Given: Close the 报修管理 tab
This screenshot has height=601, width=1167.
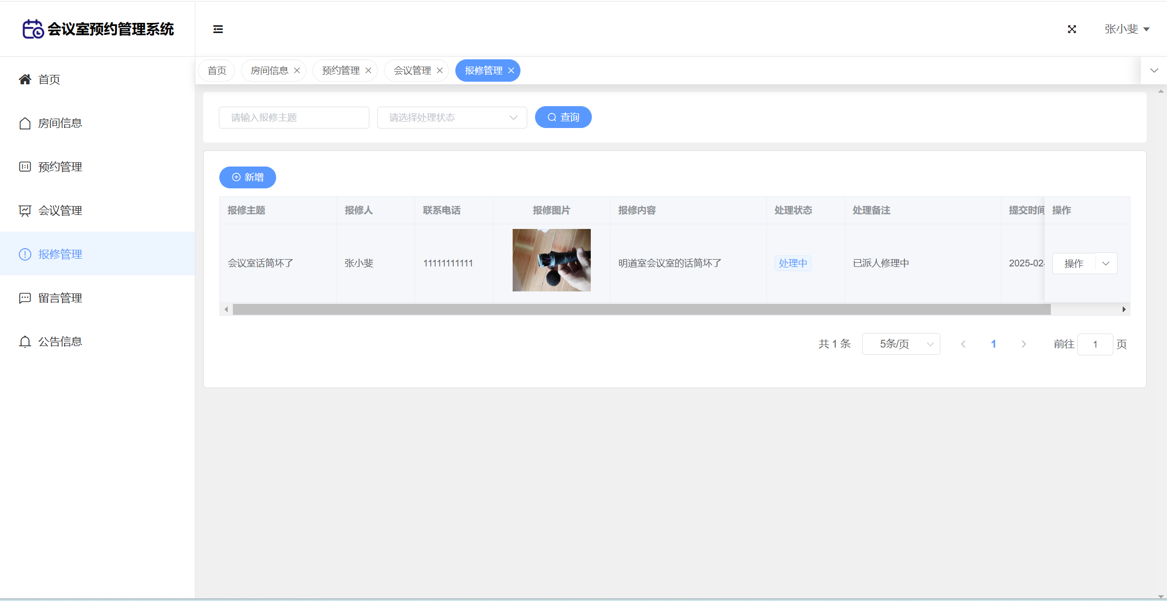Looking at the screenshot, I should 511,71.
